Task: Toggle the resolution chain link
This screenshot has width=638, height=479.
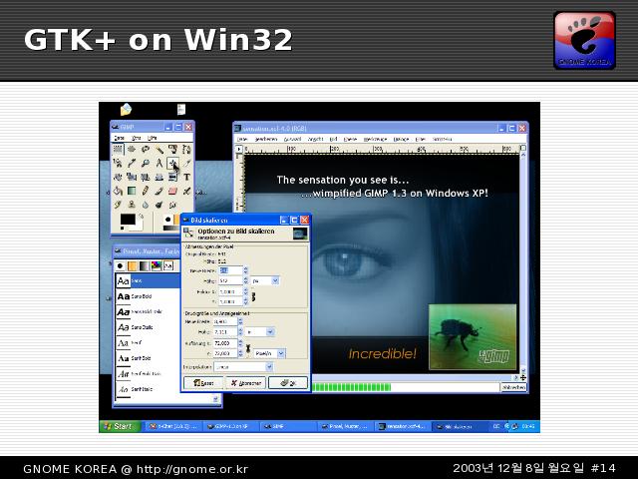Action: point(250,348)
